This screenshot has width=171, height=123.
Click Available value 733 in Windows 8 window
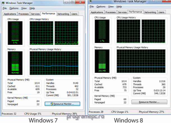coord(124,87)
